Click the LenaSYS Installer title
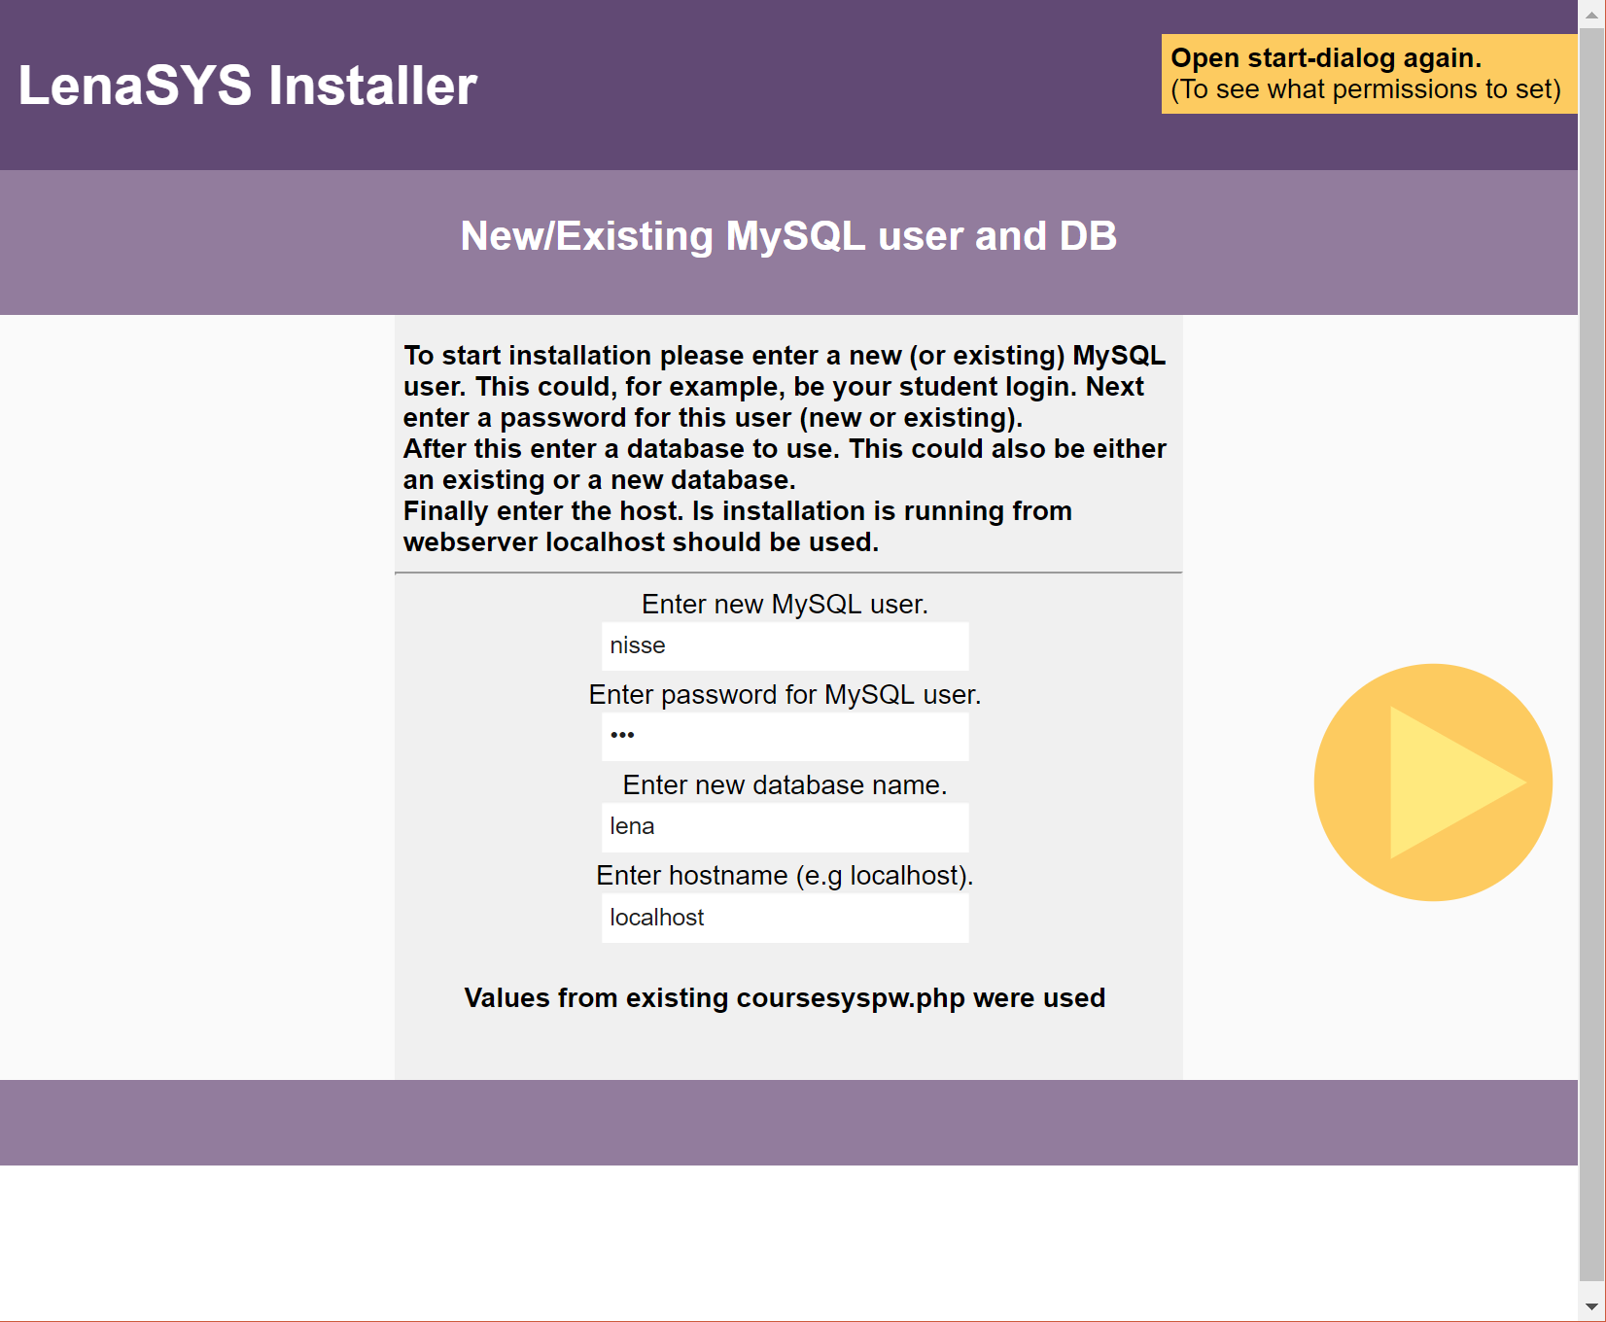Viewport: 1606px width, 1322px height. pyautogui.click(x=248, y=86)
